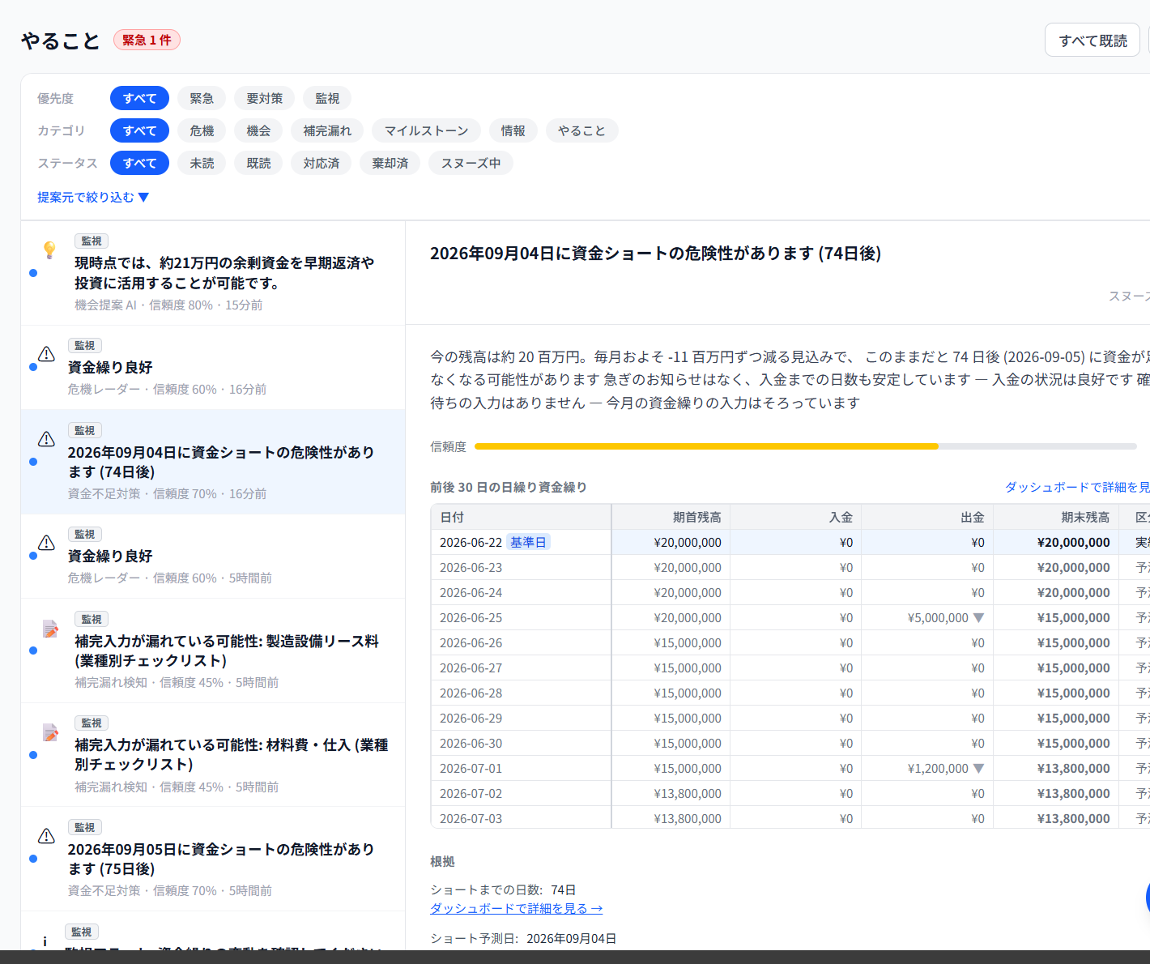The image size is (1150, 964).
Task: Select 優先度 filter すべて
Action: click(x=139, y=98)
